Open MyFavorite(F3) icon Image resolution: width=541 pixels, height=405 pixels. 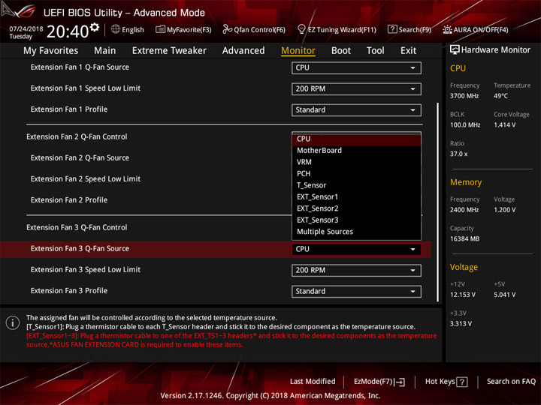click(160, 29)
